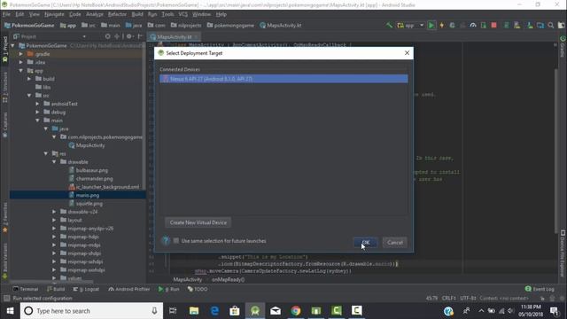
Task: Click CRLF line separator in status bar
Action: coord(449,299)
